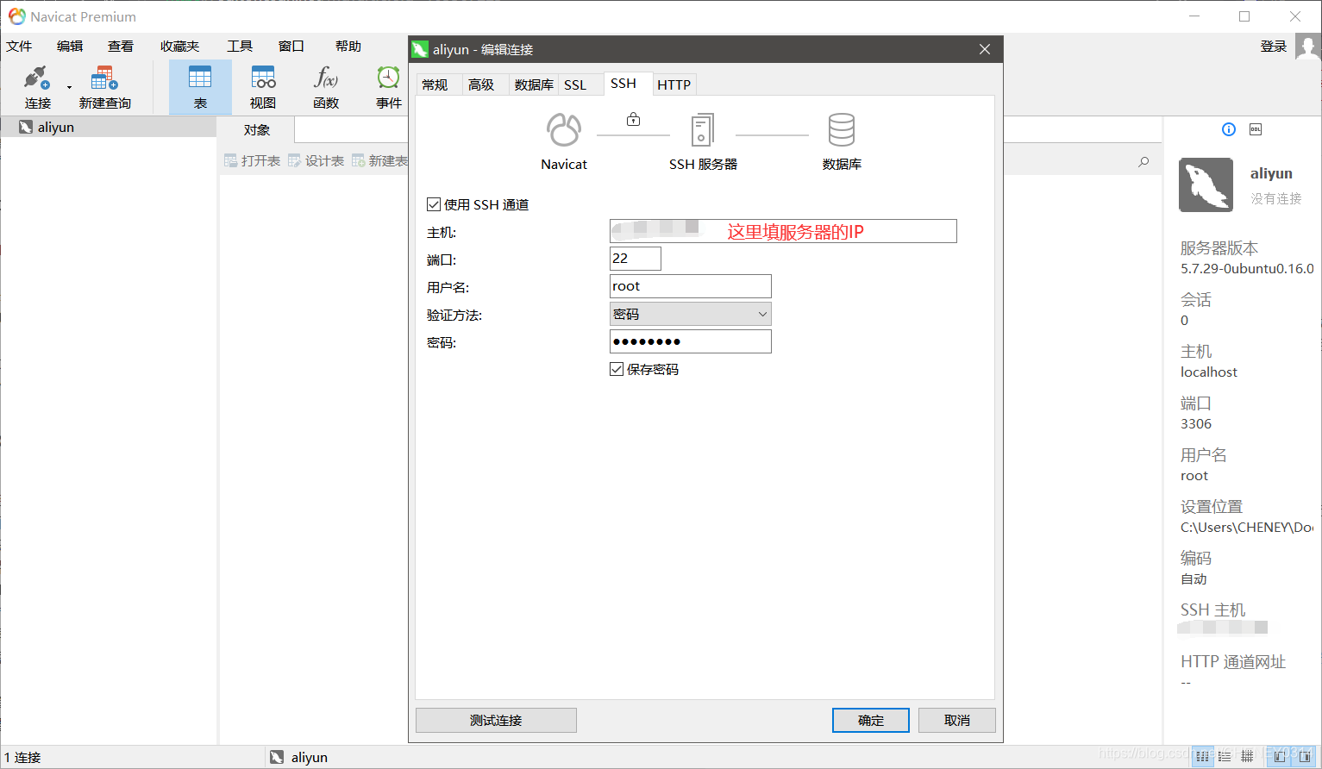Click the lock icon above the connection line

(x=633, y=119)
